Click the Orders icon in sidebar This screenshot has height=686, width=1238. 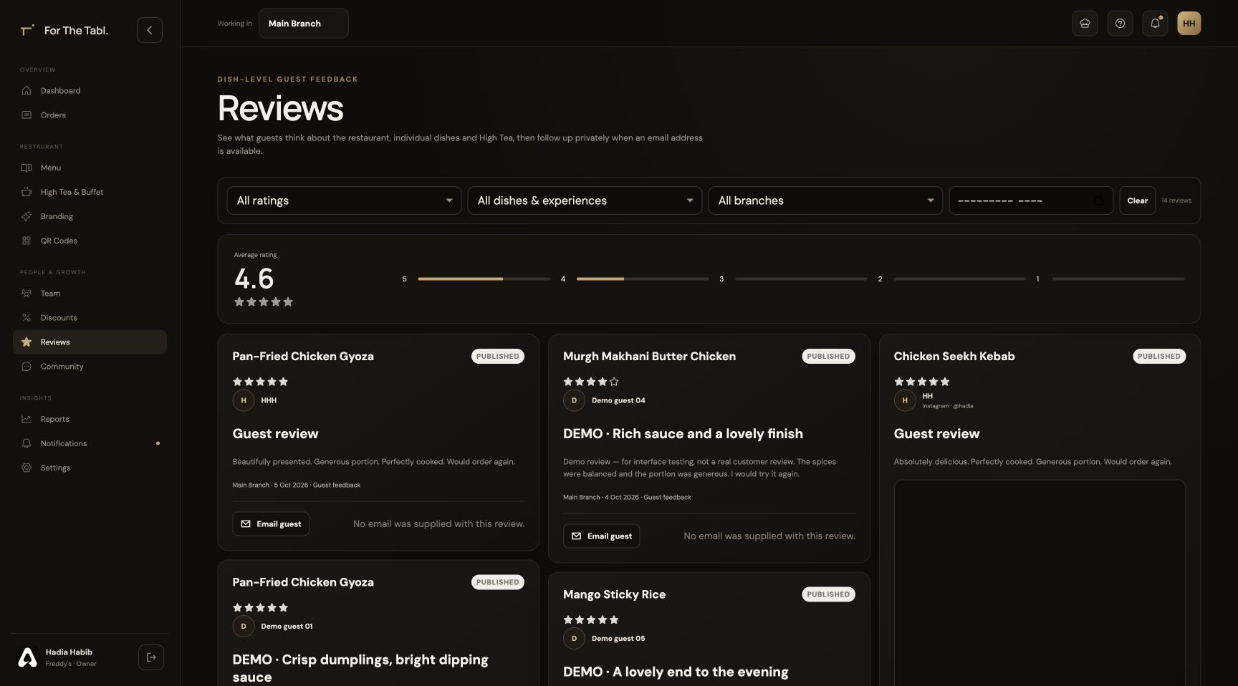[x=27, y=115]
